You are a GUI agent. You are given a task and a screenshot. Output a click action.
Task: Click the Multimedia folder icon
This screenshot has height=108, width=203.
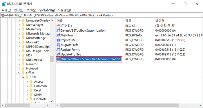23,60
